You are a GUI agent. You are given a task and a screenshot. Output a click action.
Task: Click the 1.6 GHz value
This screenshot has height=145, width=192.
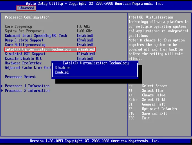coord(83,26)
